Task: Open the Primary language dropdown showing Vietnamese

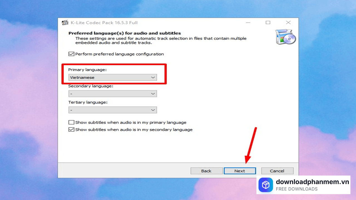Action: 113,77
